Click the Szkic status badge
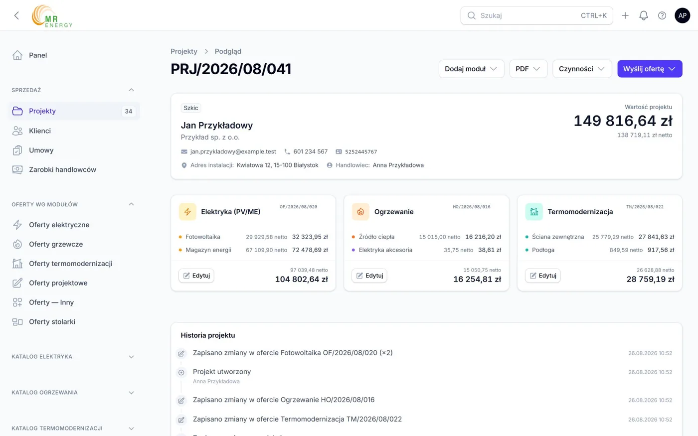Screen dimensions: 698x436 [191, 108]
